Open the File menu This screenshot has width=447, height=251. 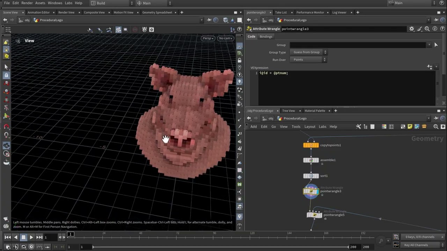point(7,3)
